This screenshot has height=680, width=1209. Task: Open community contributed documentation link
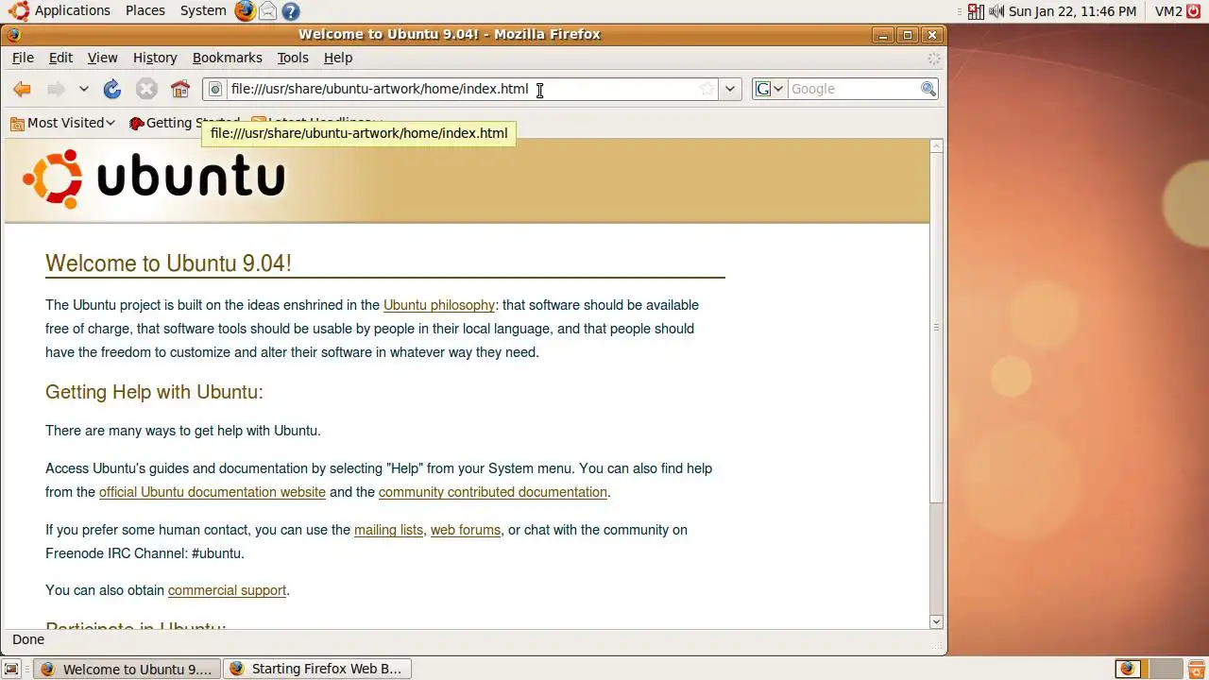[493, 492]
